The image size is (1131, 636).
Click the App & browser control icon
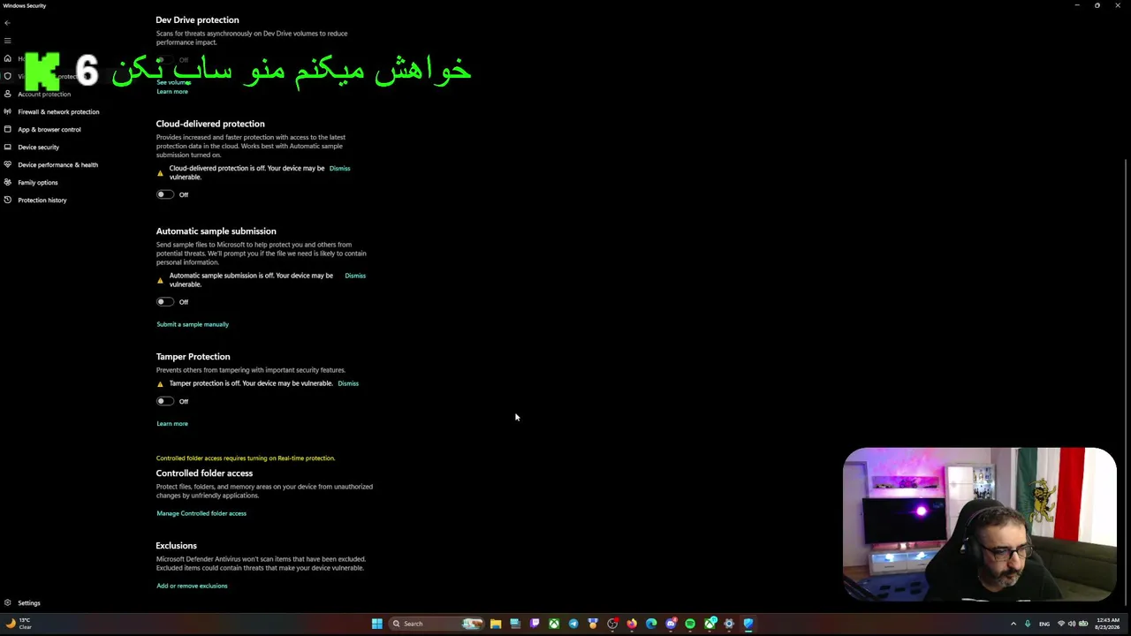(8, 129)
